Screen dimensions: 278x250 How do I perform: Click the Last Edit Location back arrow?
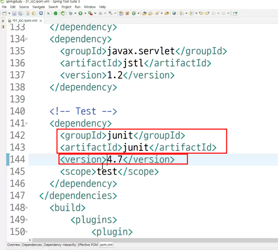[201, 13]
